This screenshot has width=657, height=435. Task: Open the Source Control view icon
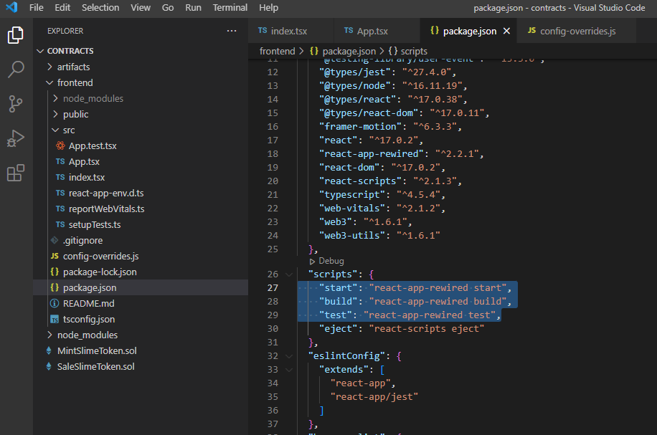16,104
